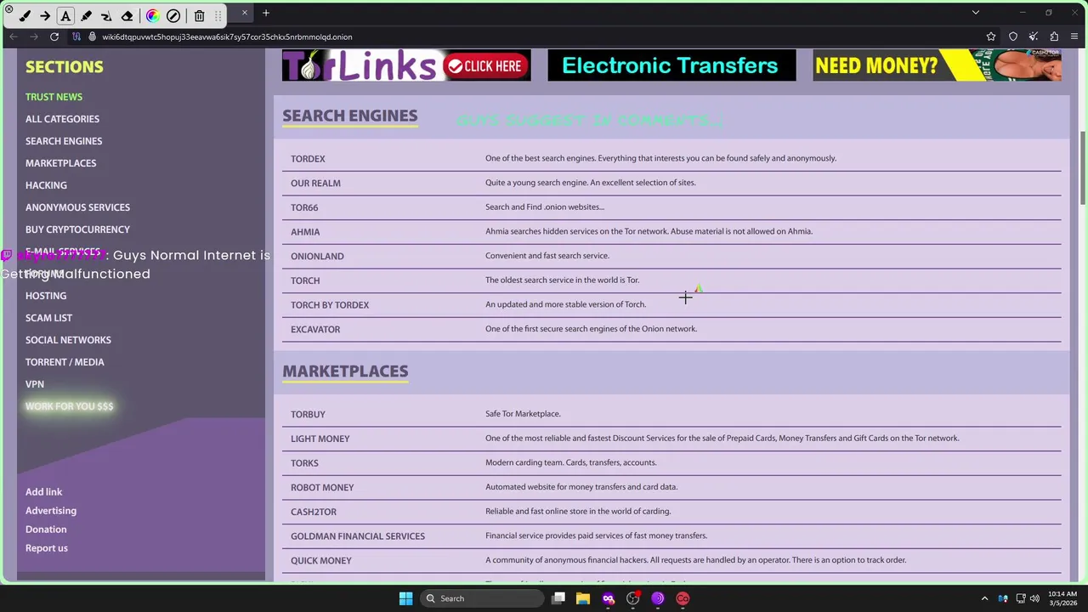
Task: Open BUY CRYPTOCURRENCY section
Action: coord(77,229)
